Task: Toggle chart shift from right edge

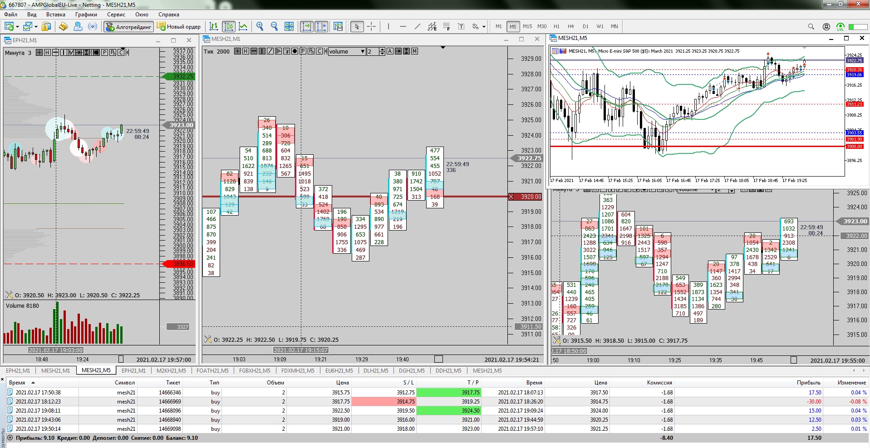Action: (x=321, y=26)
